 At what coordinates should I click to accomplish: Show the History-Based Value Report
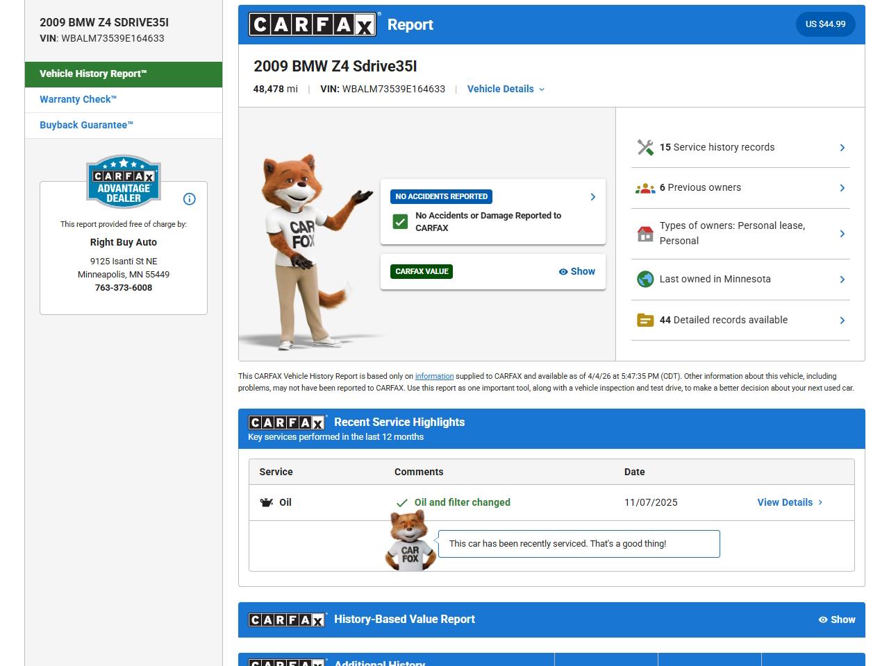coord(837,620)
